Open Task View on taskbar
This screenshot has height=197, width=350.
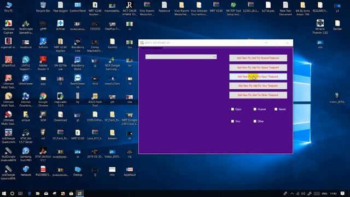[x=20, y=193]
